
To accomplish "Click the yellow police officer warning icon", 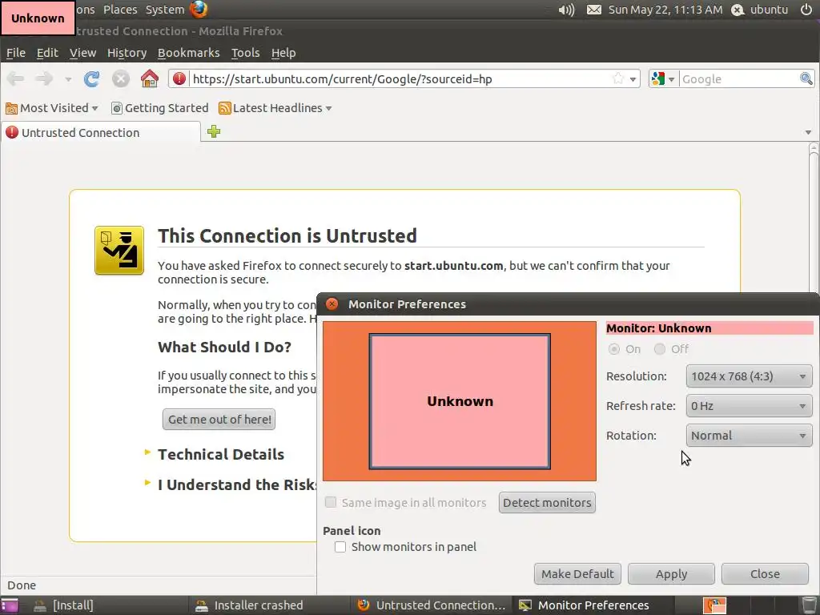I will (x=119, y=250).
